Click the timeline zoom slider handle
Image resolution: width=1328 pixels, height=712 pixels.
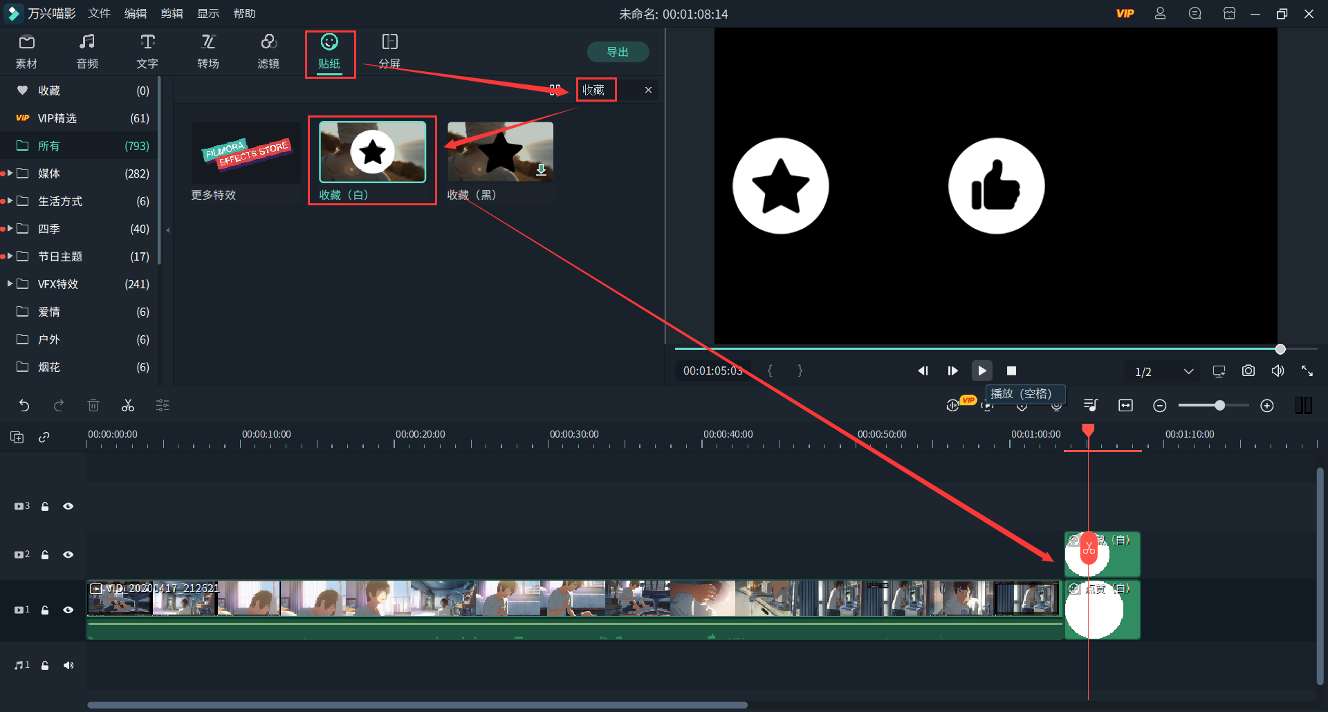point(1219,406)
